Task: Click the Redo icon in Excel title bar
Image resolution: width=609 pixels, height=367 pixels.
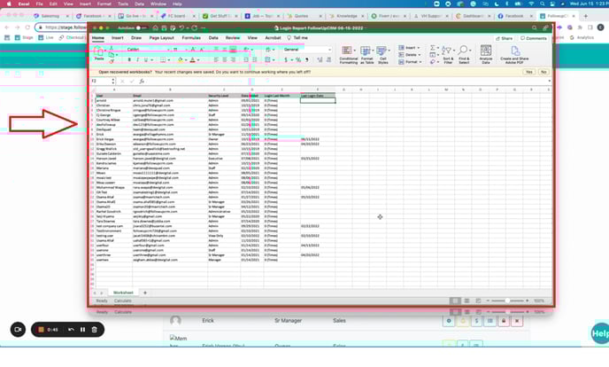Action: coord(194,28)
